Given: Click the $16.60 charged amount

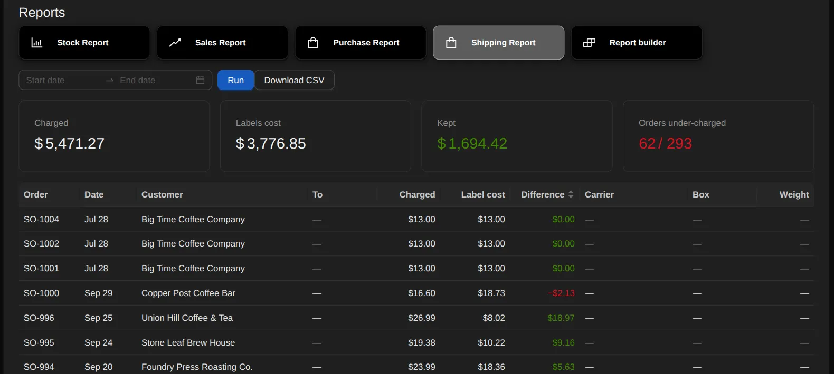Looking at the screenshot, I should tap(422, 293).
